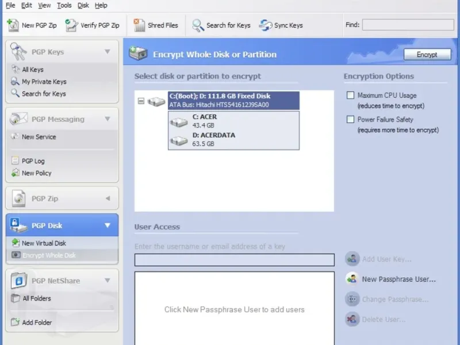Open the Edit menu
Image resolution: width=460 pixels, height=345 pixels.
[x=26, y=5]
